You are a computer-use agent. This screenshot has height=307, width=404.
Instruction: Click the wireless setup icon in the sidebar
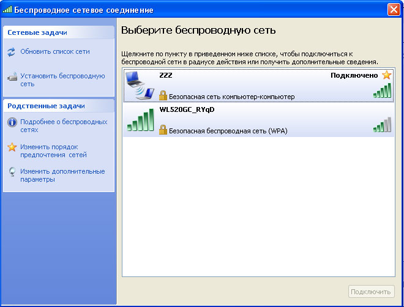(x=12, y=78)
